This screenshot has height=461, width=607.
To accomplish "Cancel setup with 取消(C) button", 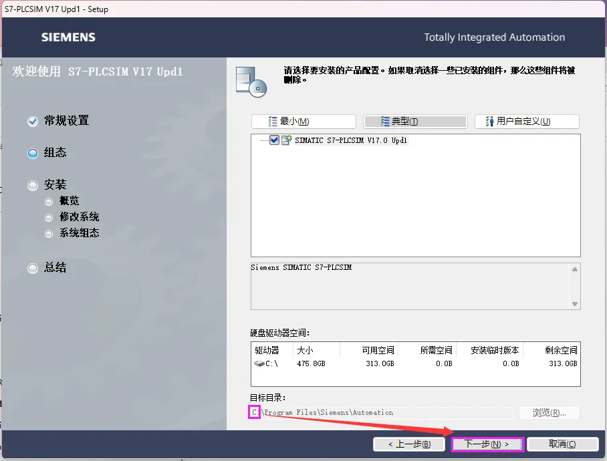I will tap(562, 444).
